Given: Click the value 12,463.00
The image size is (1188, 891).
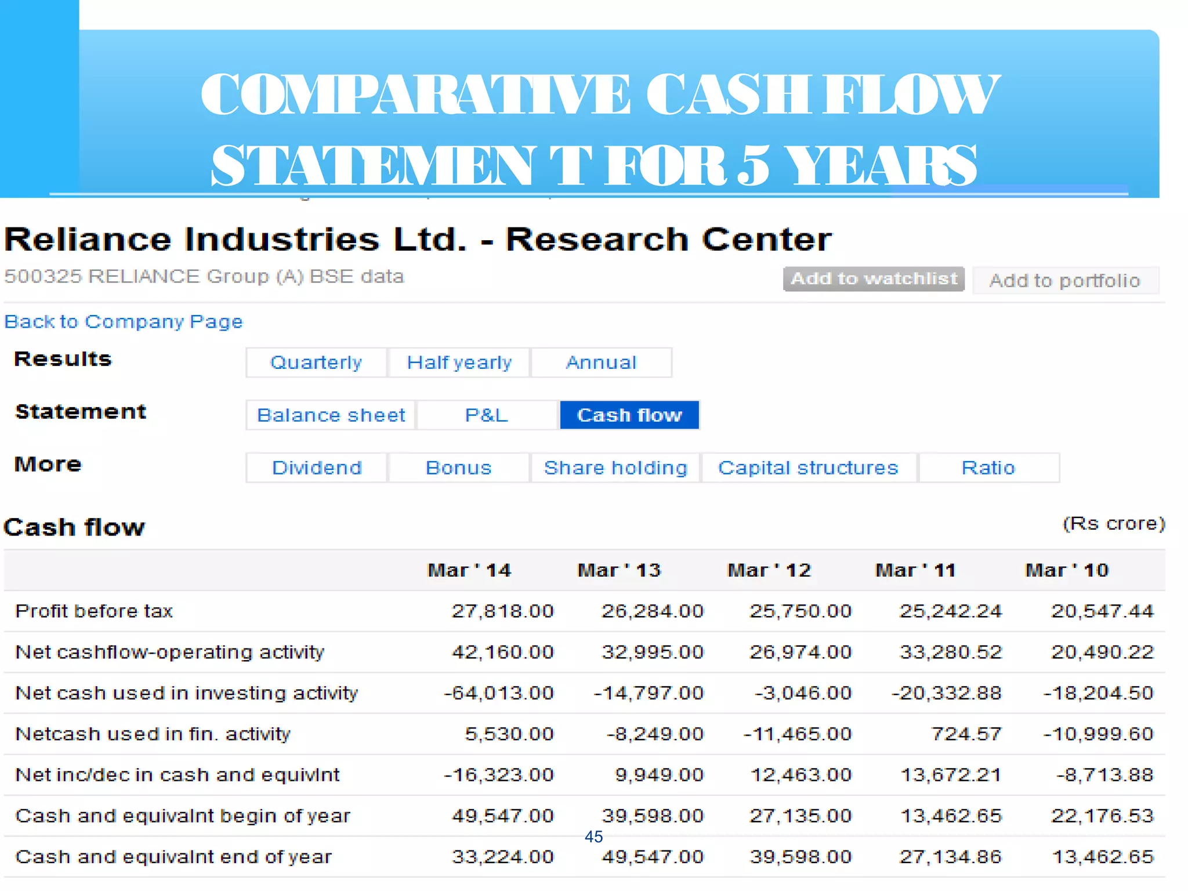Looking at the screenshot, I should 802,775.
